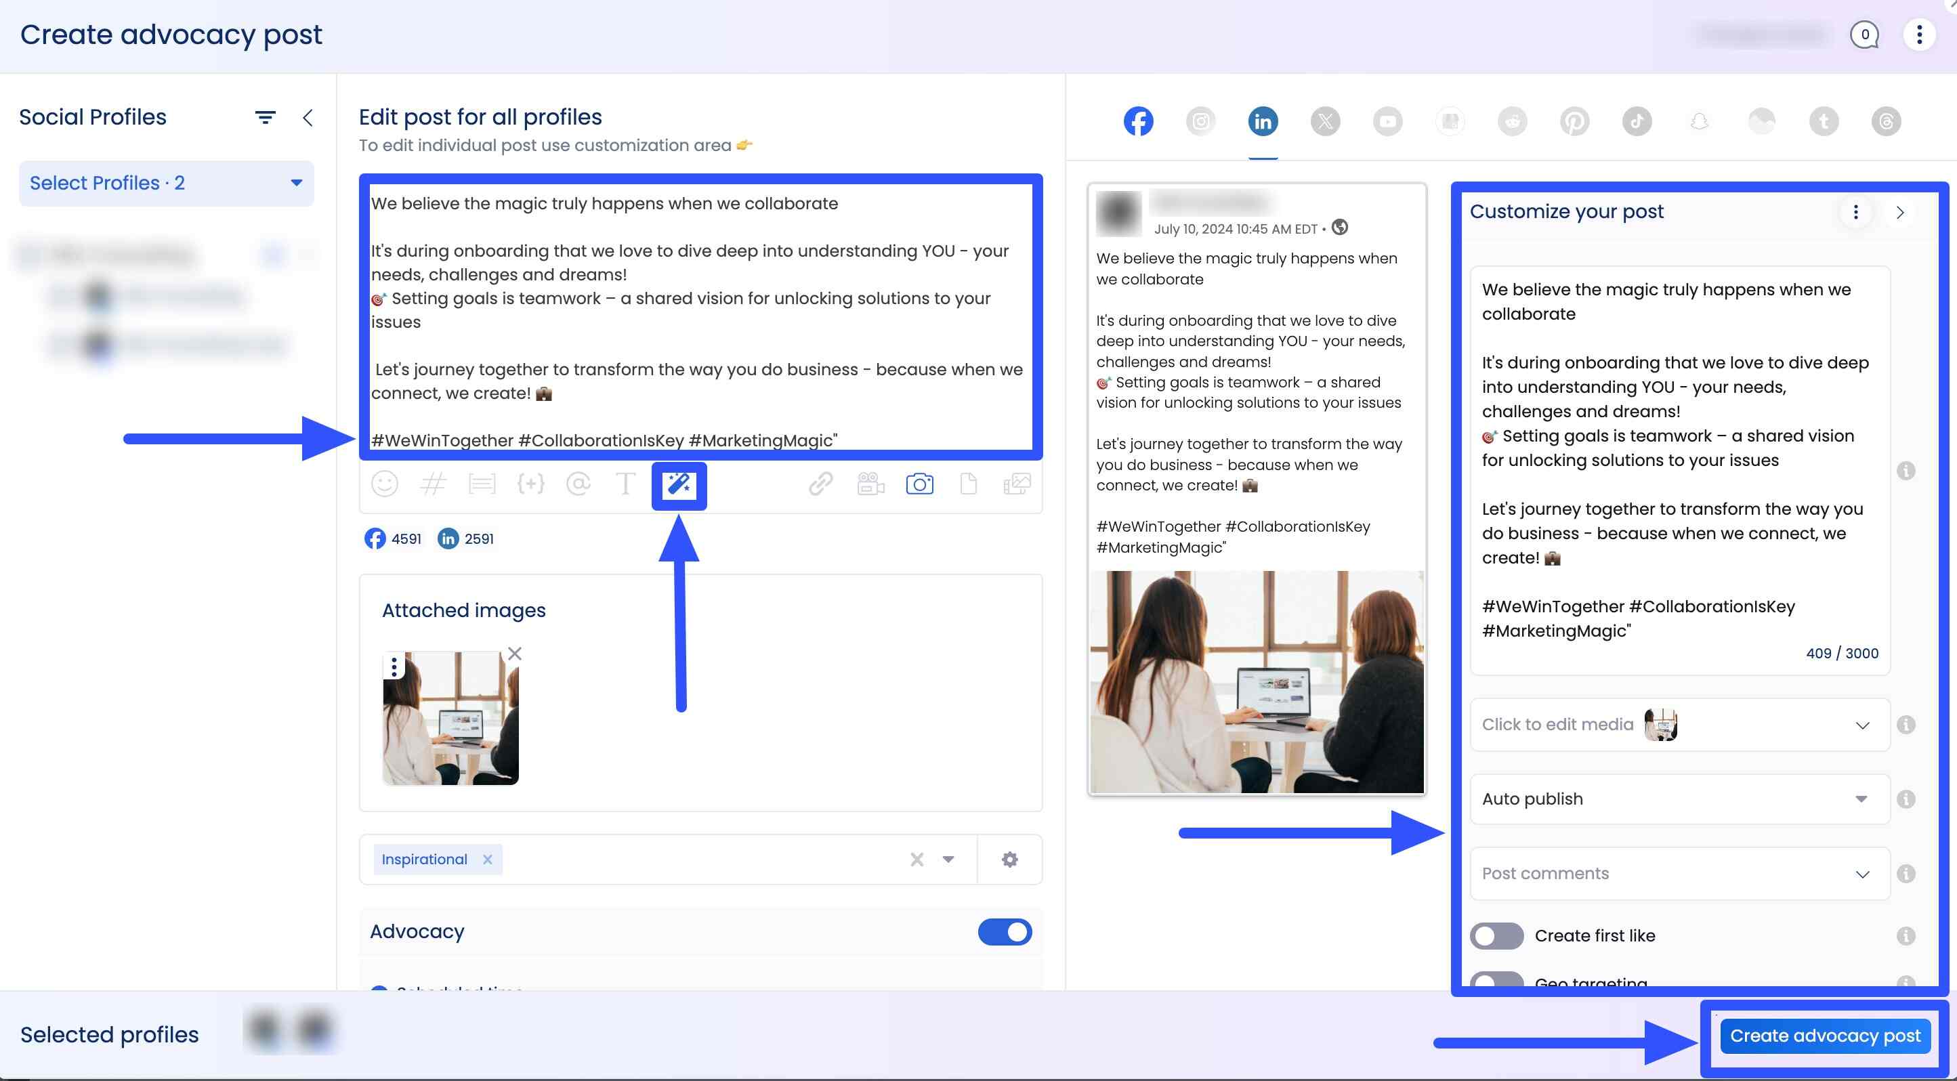Attach a photo using the camera icon
This screenshot has width=1957, height=1081.
coord(919,484)
